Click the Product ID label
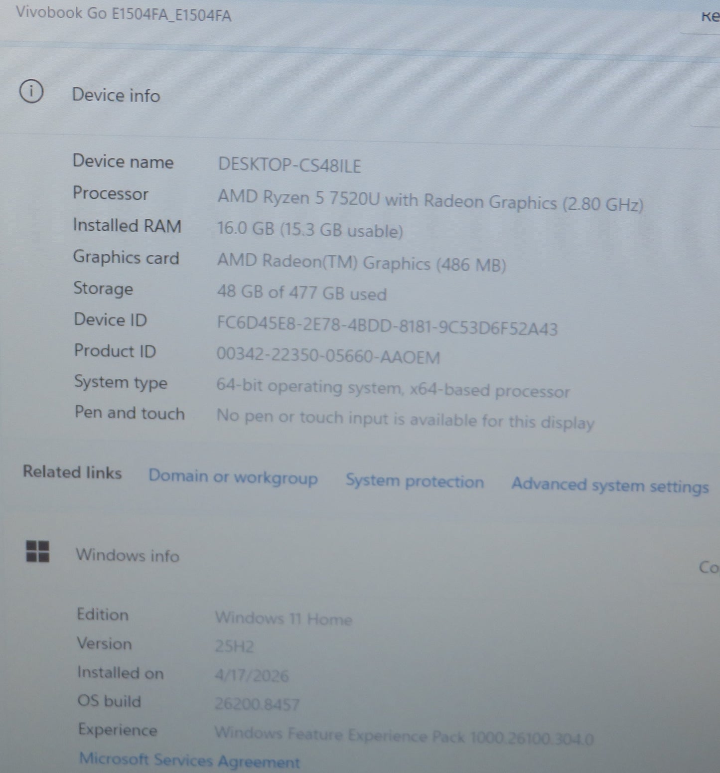The image size is (720, 773). coord(115,351)
